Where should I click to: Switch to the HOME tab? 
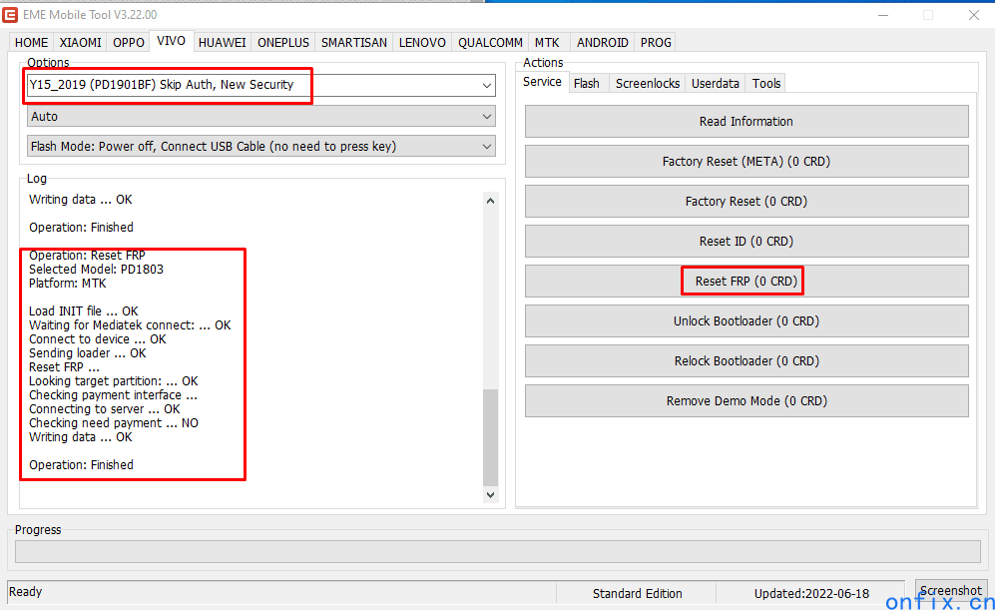31,43
